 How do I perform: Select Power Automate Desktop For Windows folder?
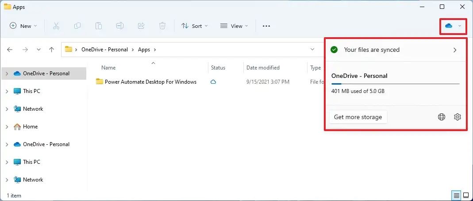click(150, 82)
